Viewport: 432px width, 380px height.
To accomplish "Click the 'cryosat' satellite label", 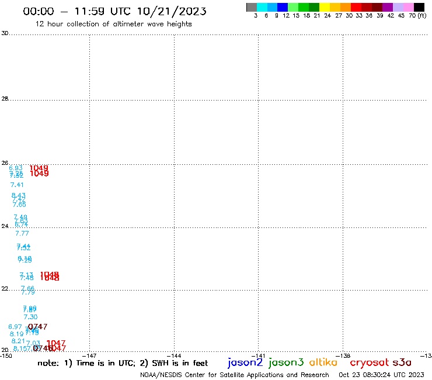I will click(x=370, y=362).
